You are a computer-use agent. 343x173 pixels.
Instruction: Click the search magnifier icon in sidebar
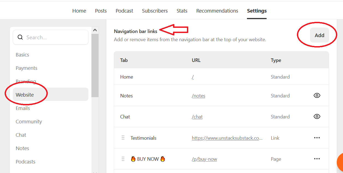click(x=20, y=37)
